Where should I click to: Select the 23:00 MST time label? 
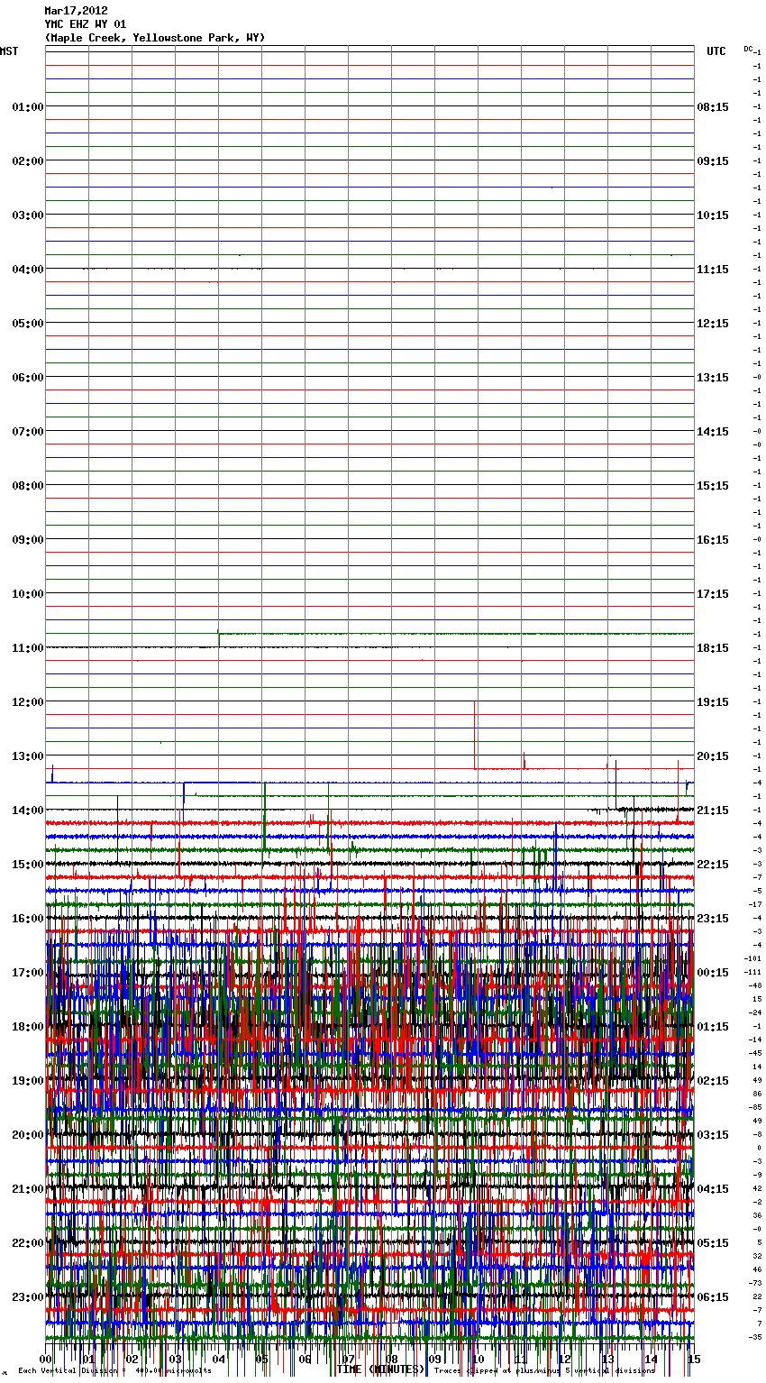27,1297
